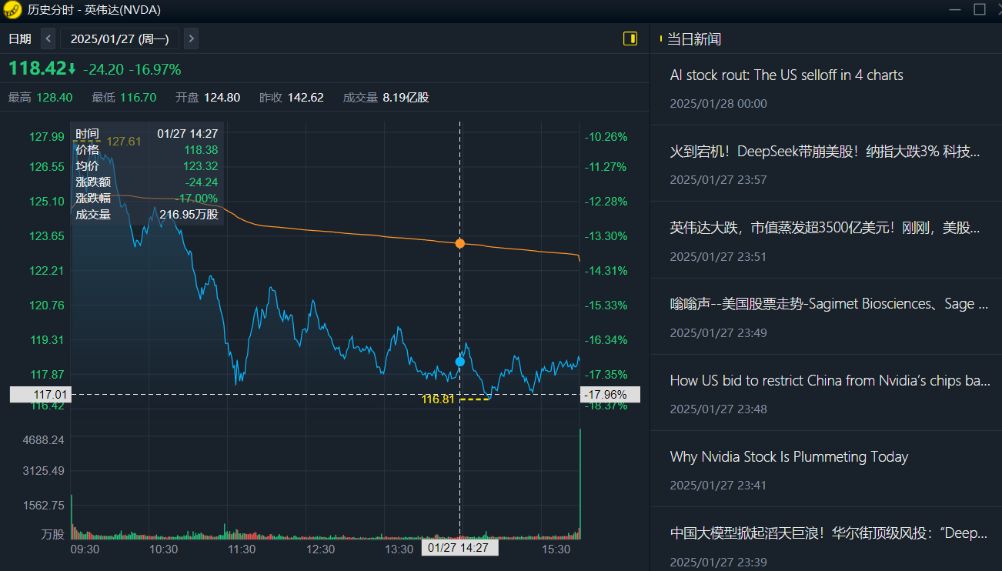Screen dimensions: 1002x571
Task: Open the date picker showing 2025/01/27 (周一)
Action: (x=119, y=38)
